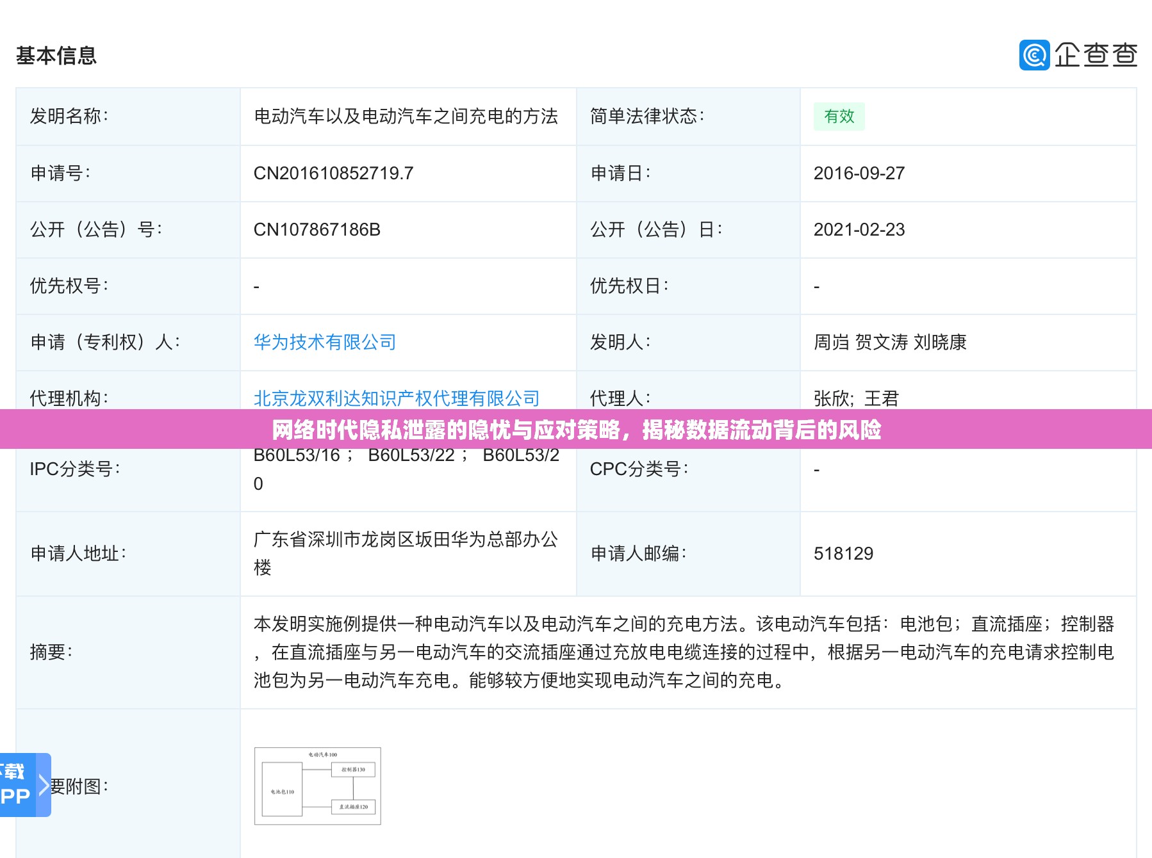The width and height of the screenshot is (1152, 858).
Task: Click the 摘要 label cell
Action: 128,652
